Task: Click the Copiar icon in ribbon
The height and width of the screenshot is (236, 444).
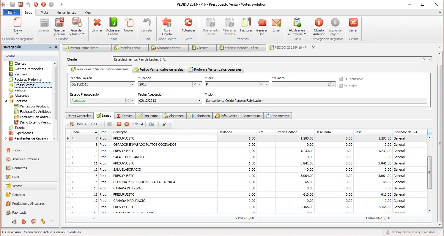Action: point(129,23)
